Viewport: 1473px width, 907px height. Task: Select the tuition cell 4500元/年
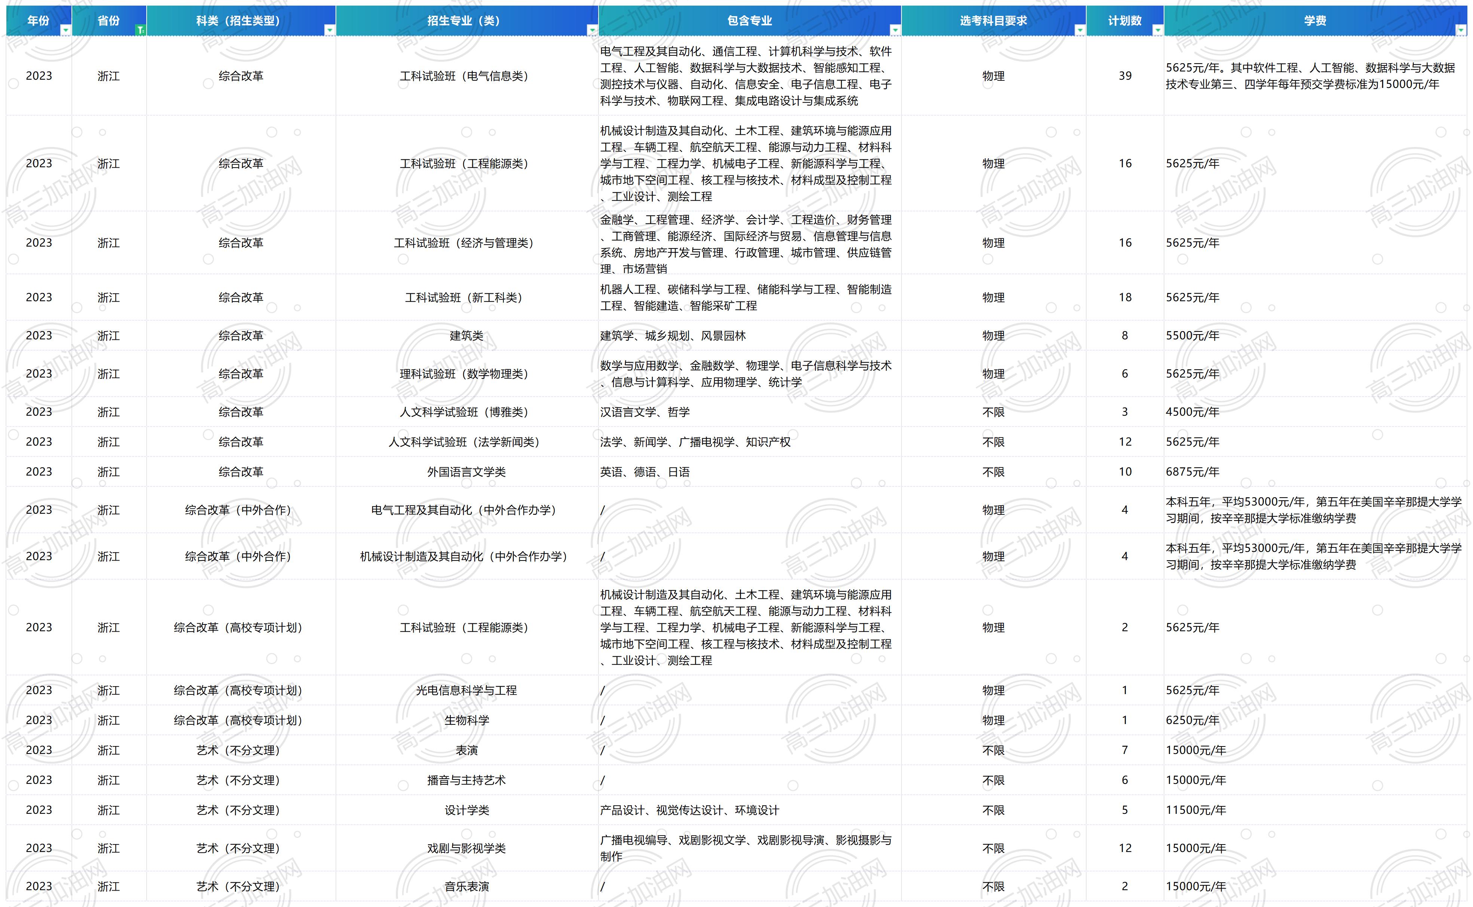1315,412
